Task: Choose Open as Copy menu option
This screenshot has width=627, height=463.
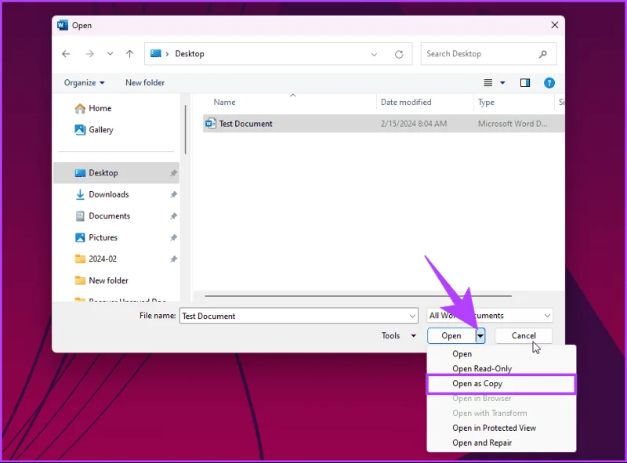Action: pos(502,384)
